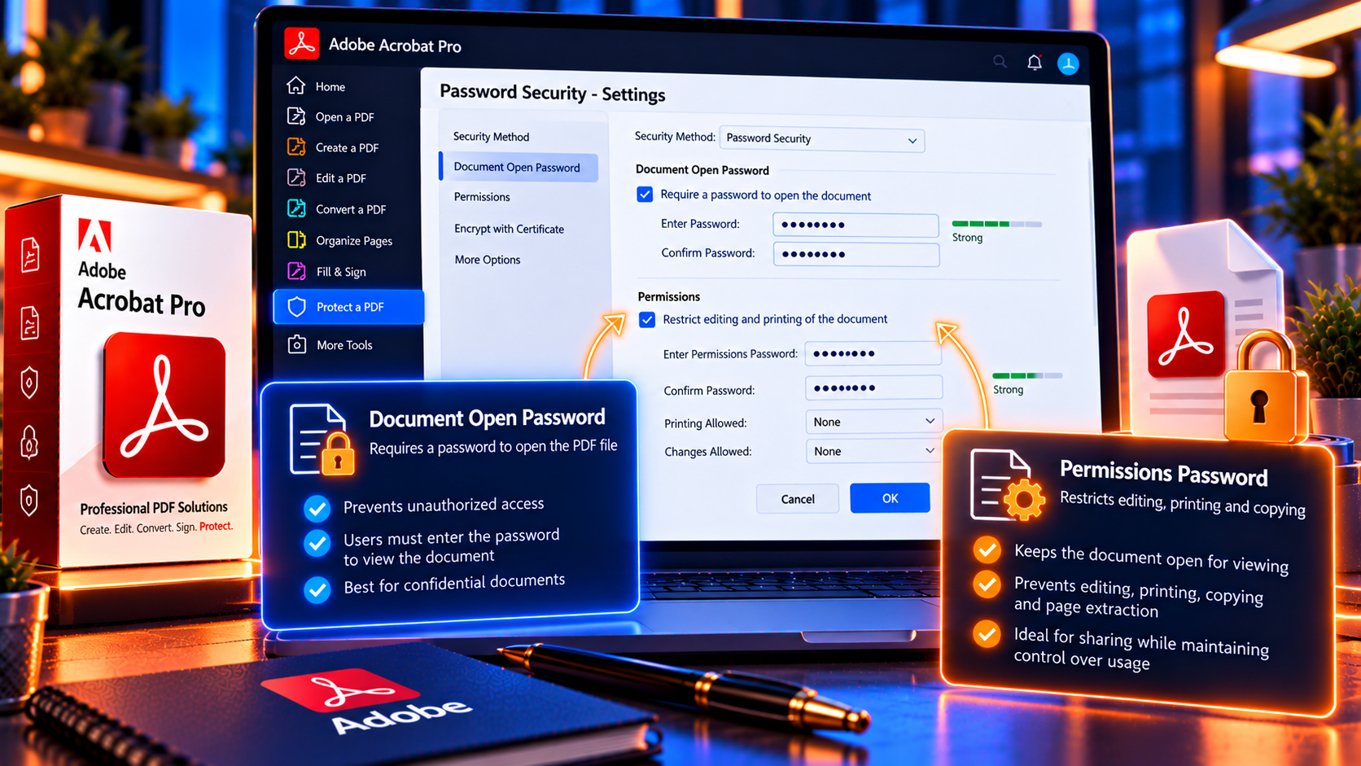Click the open password strength meter
This screenshot has width=1361, height=766.
[997, 224]
